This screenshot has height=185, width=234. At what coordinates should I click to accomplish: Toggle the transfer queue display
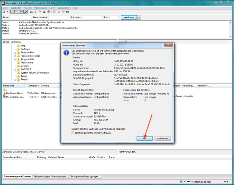26,12
